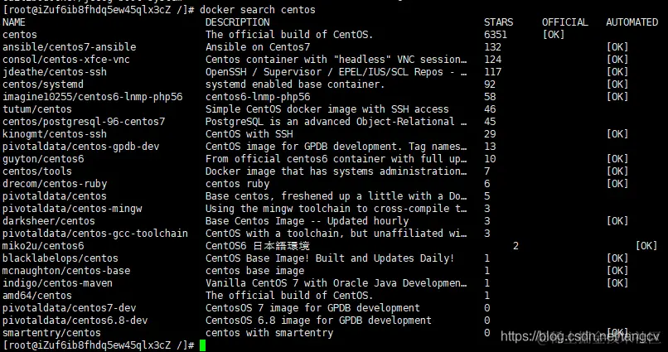Click 'centos/postgresql-96-centos7' image name
The width and height of the screenshot is (668, 352).
pos(84,121)
